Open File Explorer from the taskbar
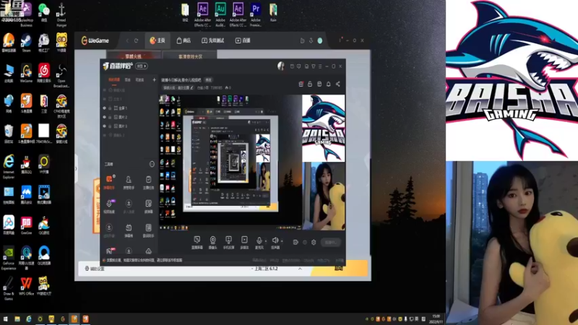Screen dimensions: 578x325 pyautogui.click(x=17, y=319)
